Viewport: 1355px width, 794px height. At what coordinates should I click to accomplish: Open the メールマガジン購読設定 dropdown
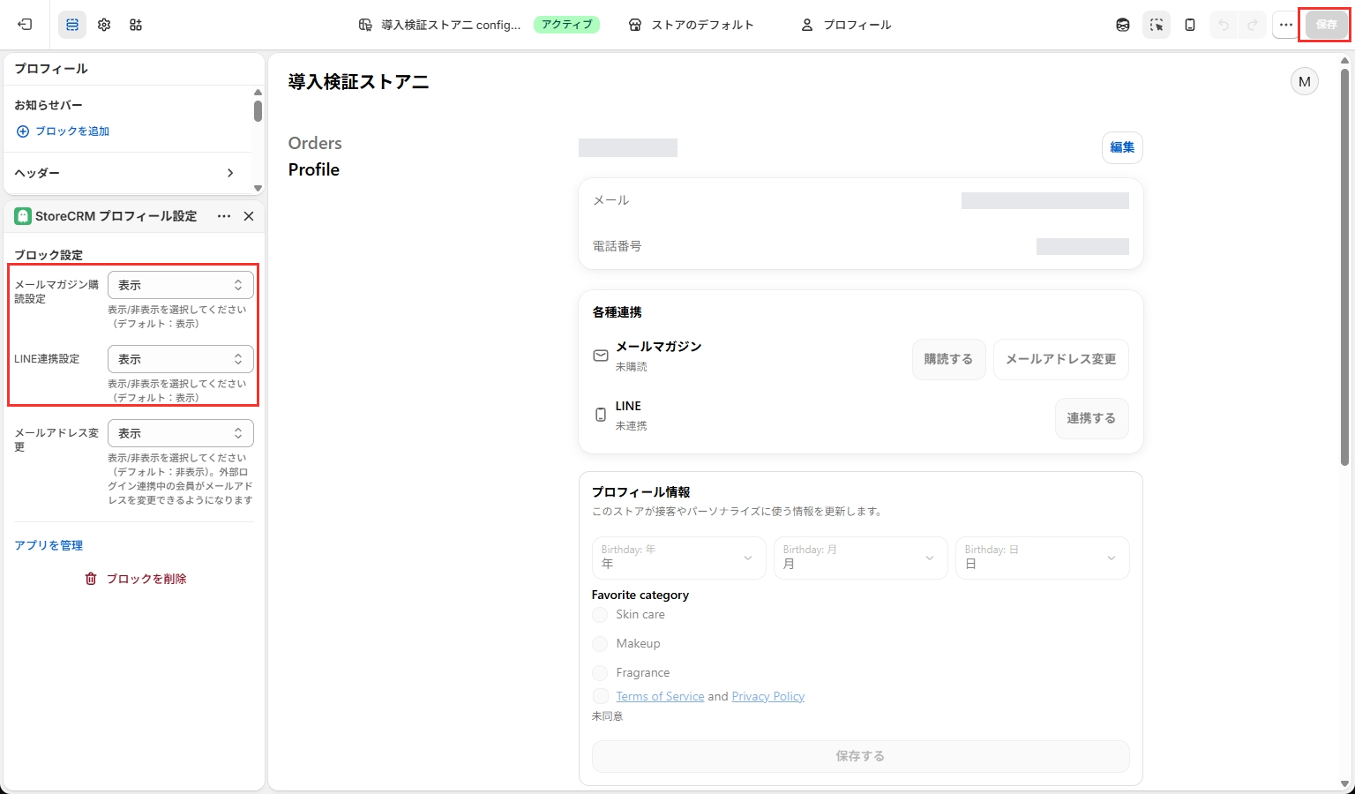(181, 285)
